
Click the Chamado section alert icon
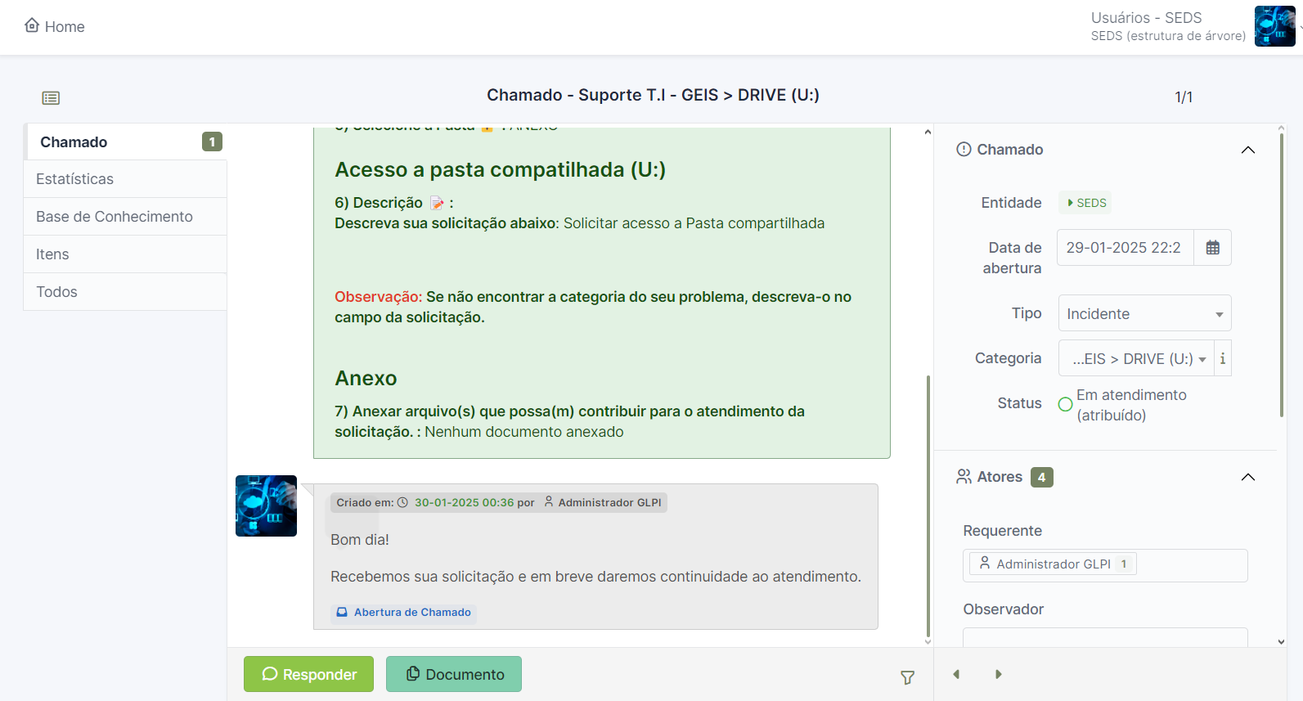point(964,149)
